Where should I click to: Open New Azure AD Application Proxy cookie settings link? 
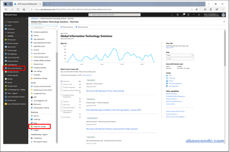point(105,91)
